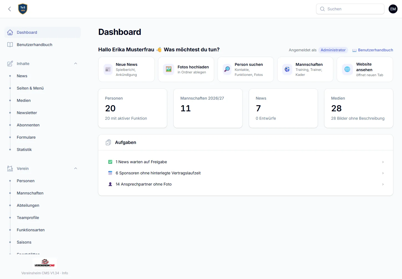The width and height of the screenshot is (402, 279).
Task: Open Newsletter in sidebar
Action: point(27,113)
